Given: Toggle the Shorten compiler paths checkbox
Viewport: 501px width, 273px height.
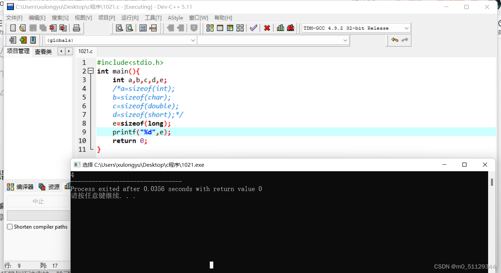Looking at the screenshot, I should [x=10, y=227].
